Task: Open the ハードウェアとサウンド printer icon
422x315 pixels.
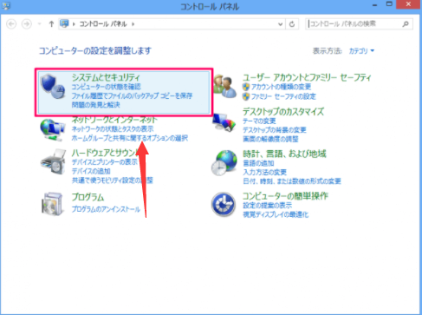Action: [53, 162]
